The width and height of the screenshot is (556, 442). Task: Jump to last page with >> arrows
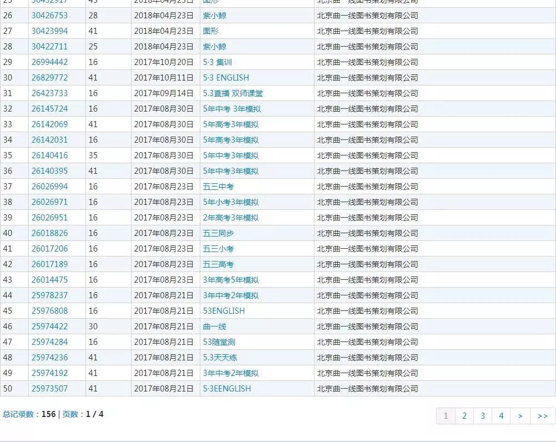[x=543, y=416]
